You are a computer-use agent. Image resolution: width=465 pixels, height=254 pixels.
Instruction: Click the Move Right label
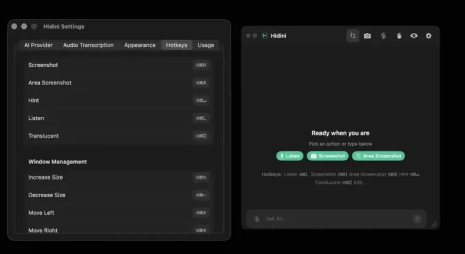point(43,230)
